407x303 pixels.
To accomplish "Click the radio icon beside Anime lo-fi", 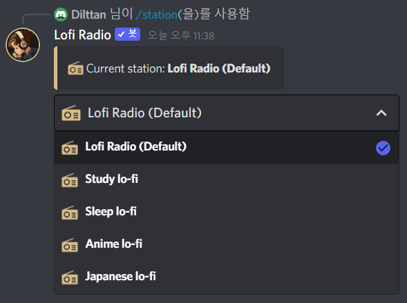I will click(x=70, y=245).
